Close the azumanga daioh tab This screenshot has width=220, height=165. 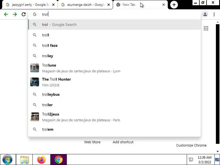pos(109,5)
